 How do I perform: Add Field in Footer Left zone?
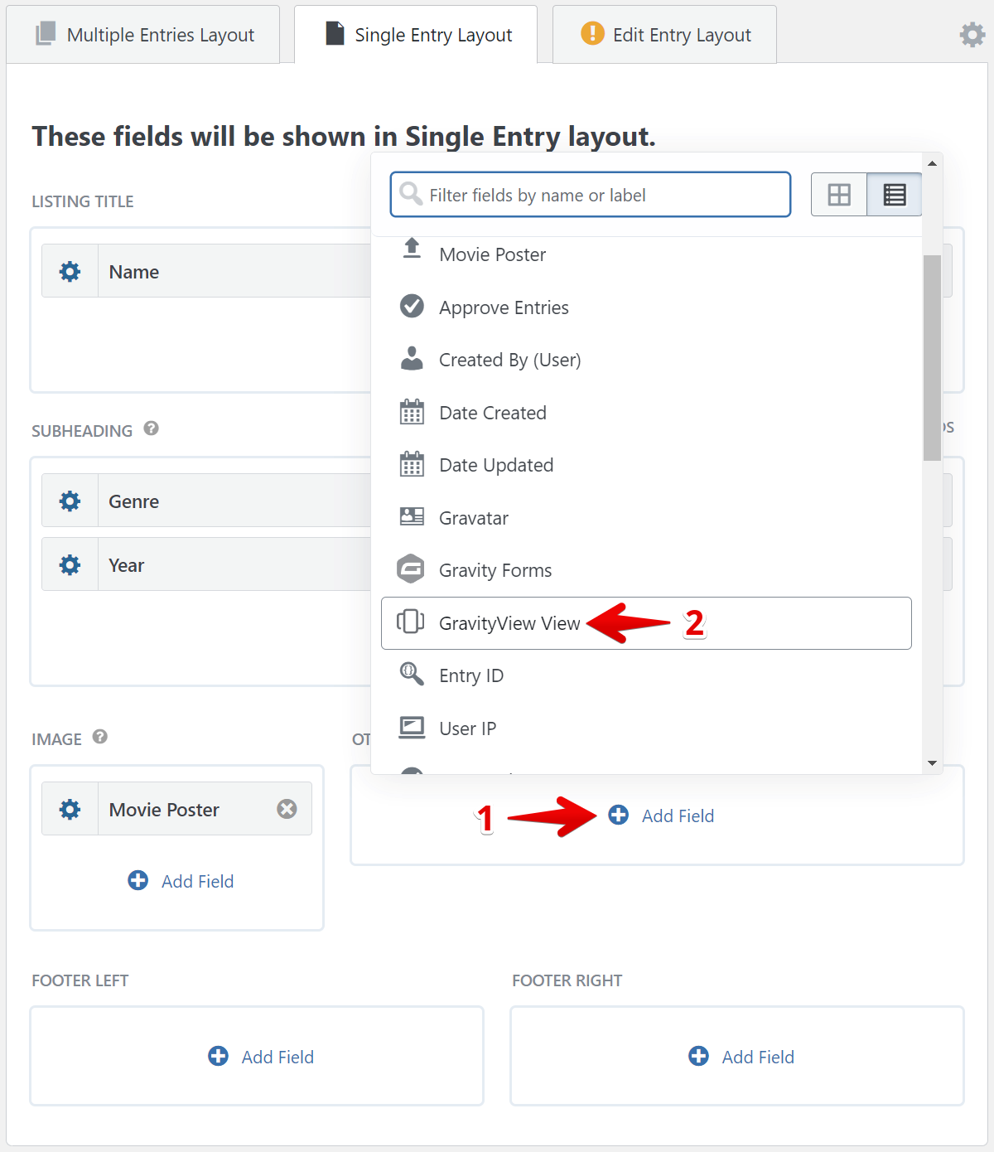(261, 1057)
